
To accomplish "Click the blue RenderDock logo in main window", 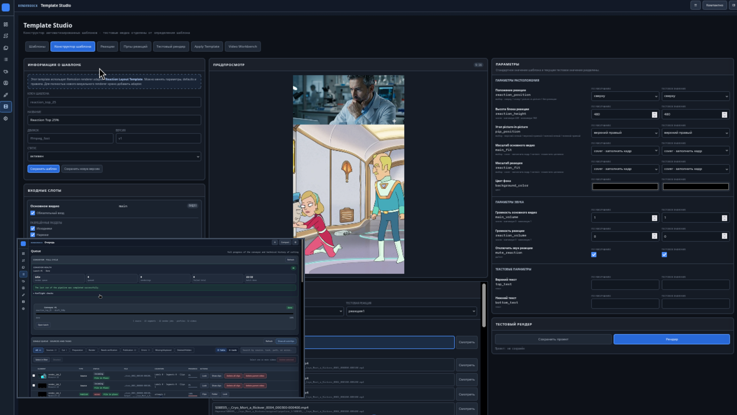I will 6,7.
